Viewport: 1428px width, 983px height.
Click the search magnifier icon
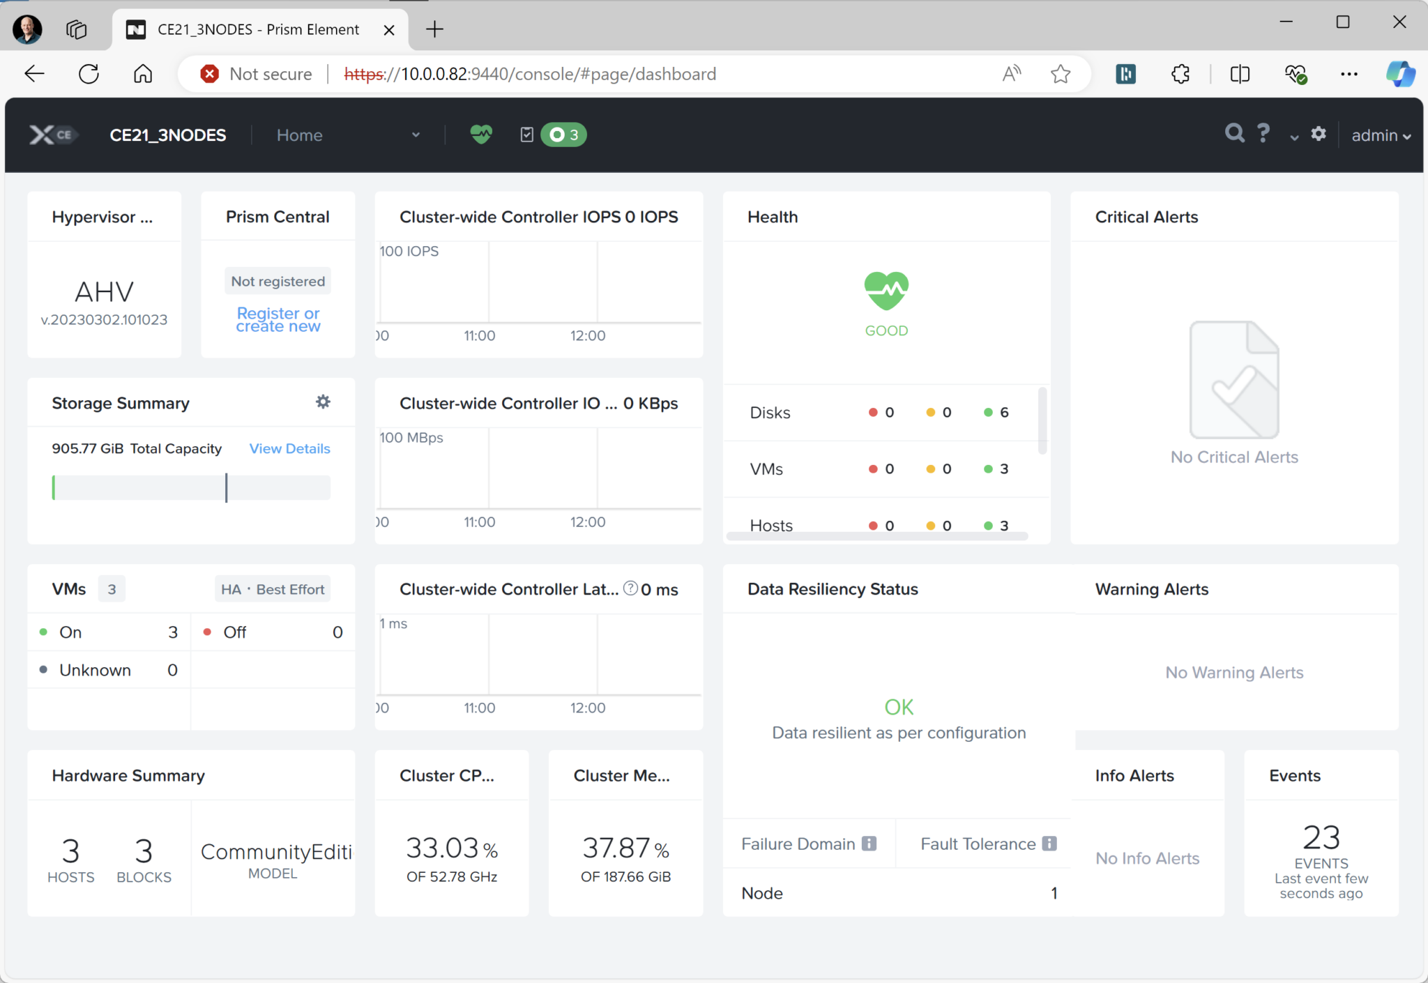point(1234,133)
